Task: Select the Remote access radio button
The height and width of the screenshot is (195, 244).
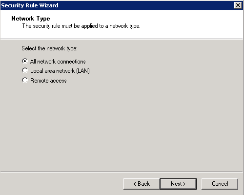Action: [x=25, y=80]
